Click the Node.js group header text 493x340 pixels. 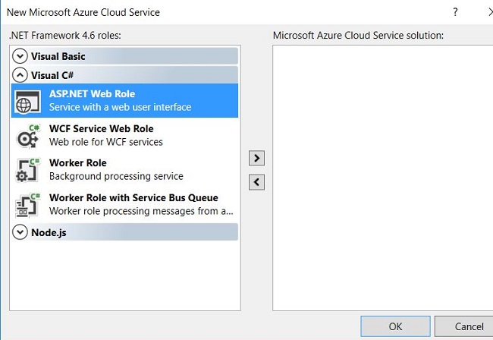pos(49,232)
